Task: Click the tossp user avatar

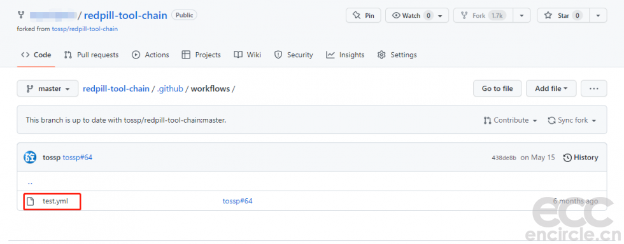Action: tap(30, 158)
